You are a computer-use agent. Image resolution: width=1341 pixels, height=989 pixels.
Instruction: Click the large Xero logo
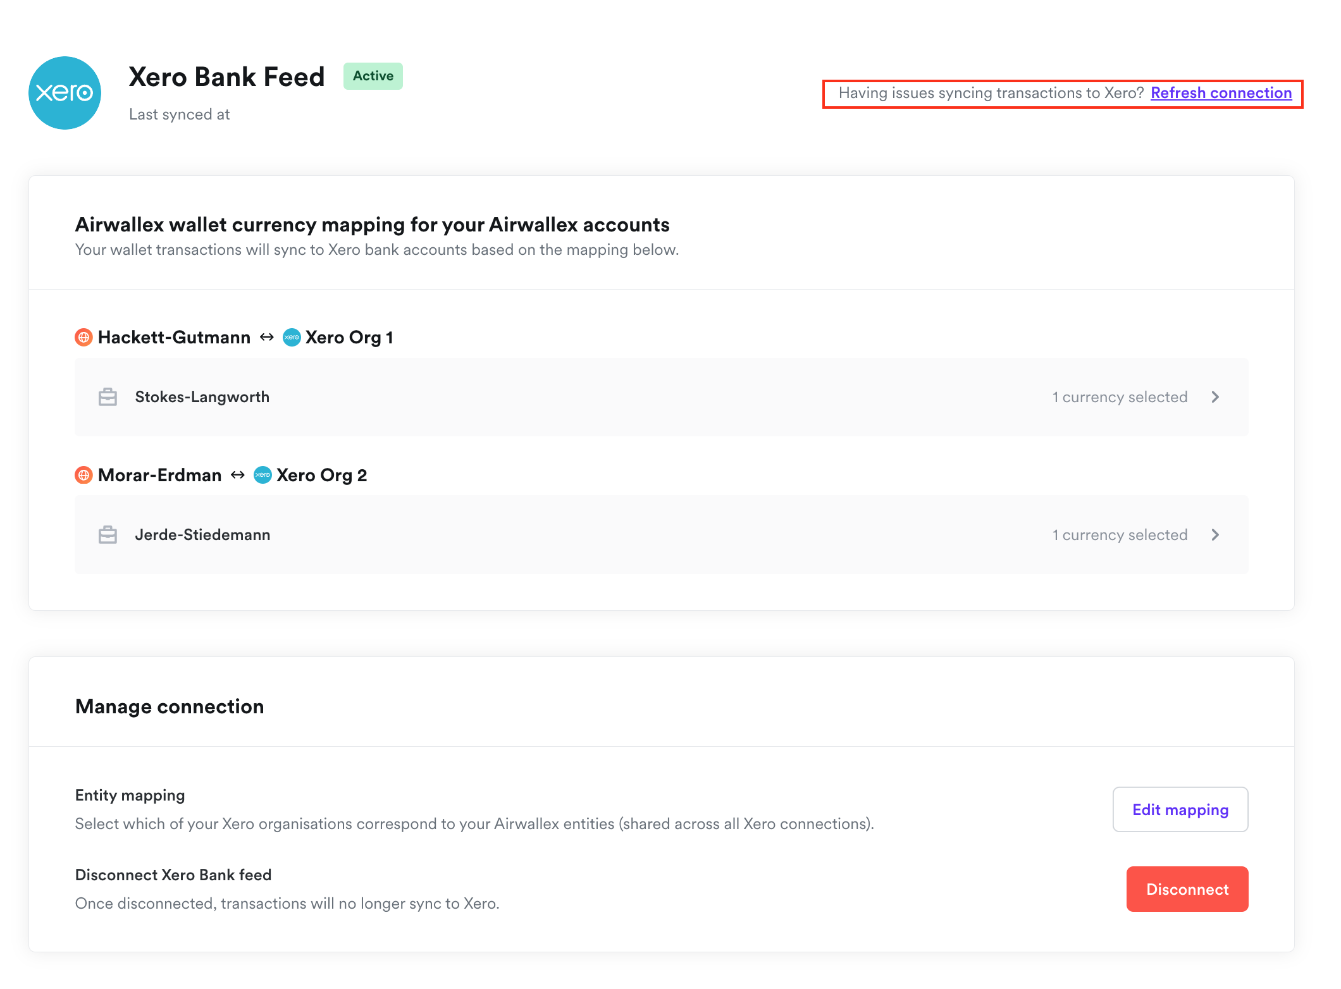[x=65, y=93]
